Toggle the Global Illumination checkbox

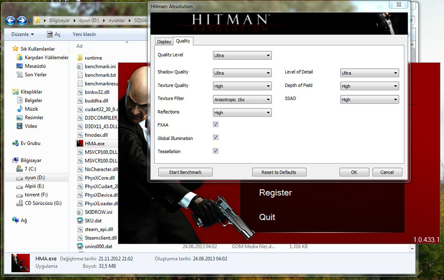(x=215, y=137)
